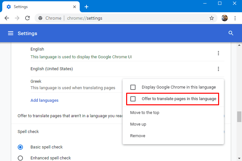The height and width of the screenshot is (161, 242).
Task: Minimize the Chrome window
Action: pos(205,4)
